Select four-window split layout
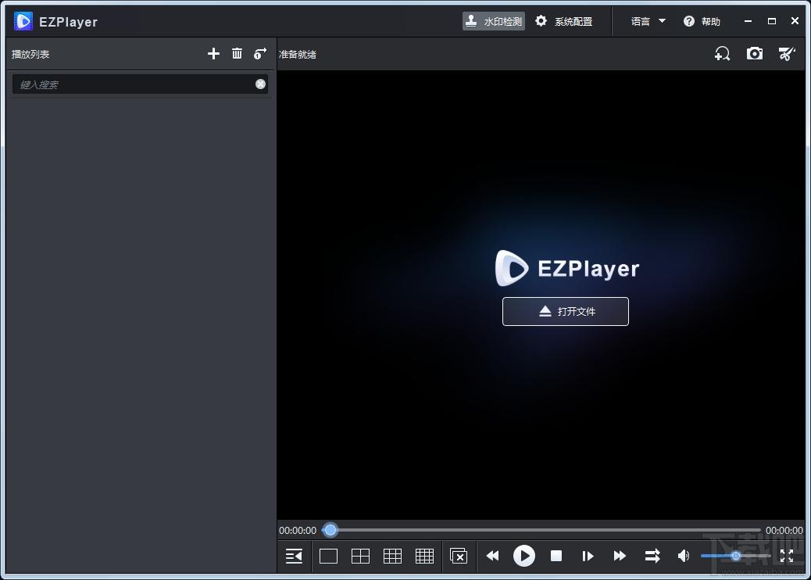Viewport: 811px width, 580px height. point(360,557)
